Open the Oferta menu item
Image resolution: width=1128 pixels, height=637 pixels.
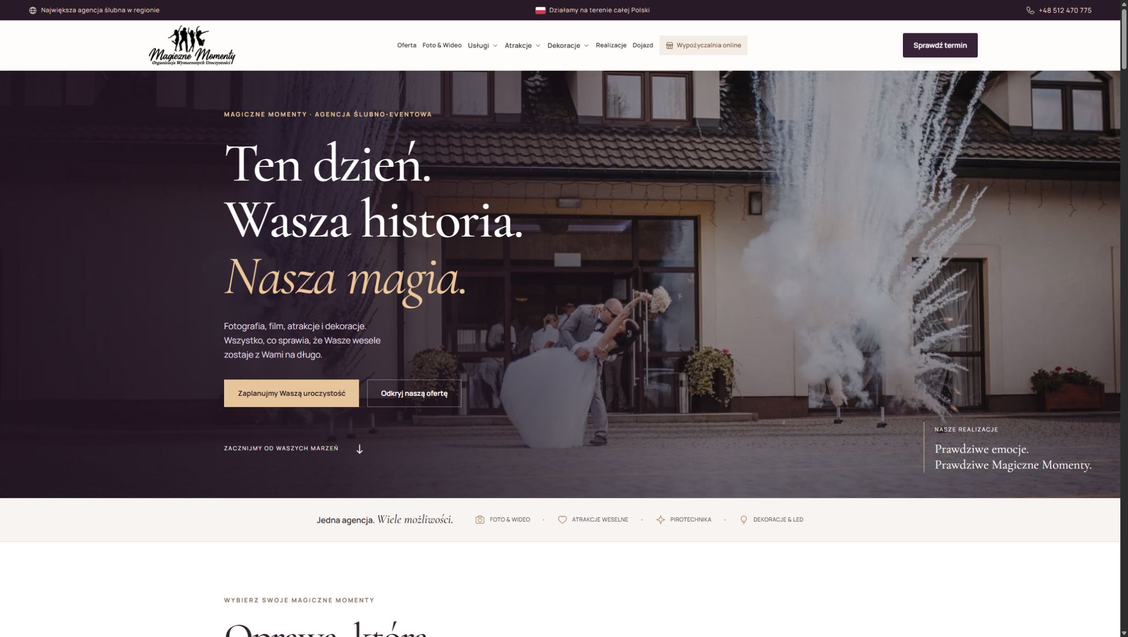click(407, 45)
